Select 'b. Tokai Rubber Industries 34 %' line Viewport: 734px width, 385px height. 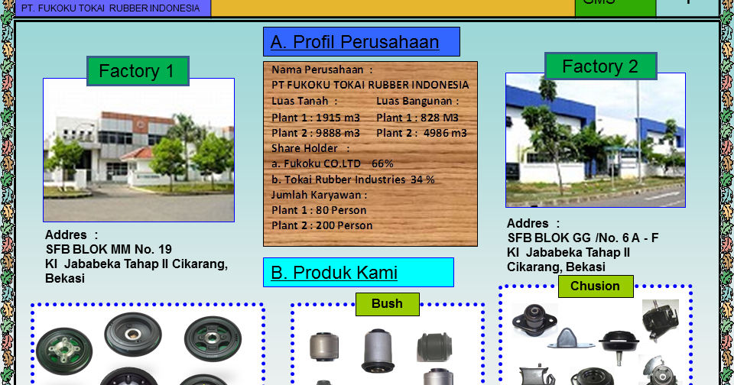pyautogui.click(x=353, y=180)
